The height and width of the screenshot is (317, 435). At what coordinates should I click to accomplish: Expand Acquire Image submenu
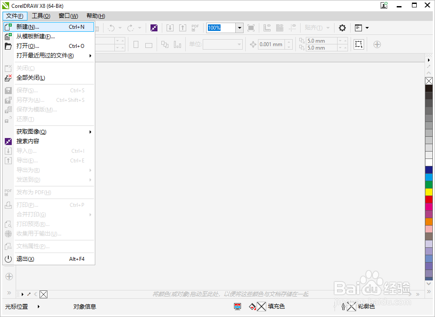tap(90, 132)
